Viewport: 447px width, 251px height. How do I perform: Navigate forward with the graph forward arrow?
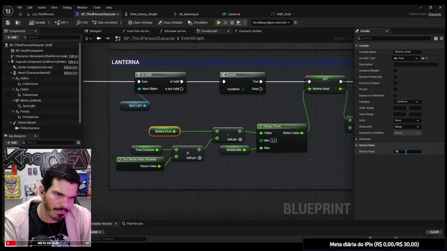(108, 38)
